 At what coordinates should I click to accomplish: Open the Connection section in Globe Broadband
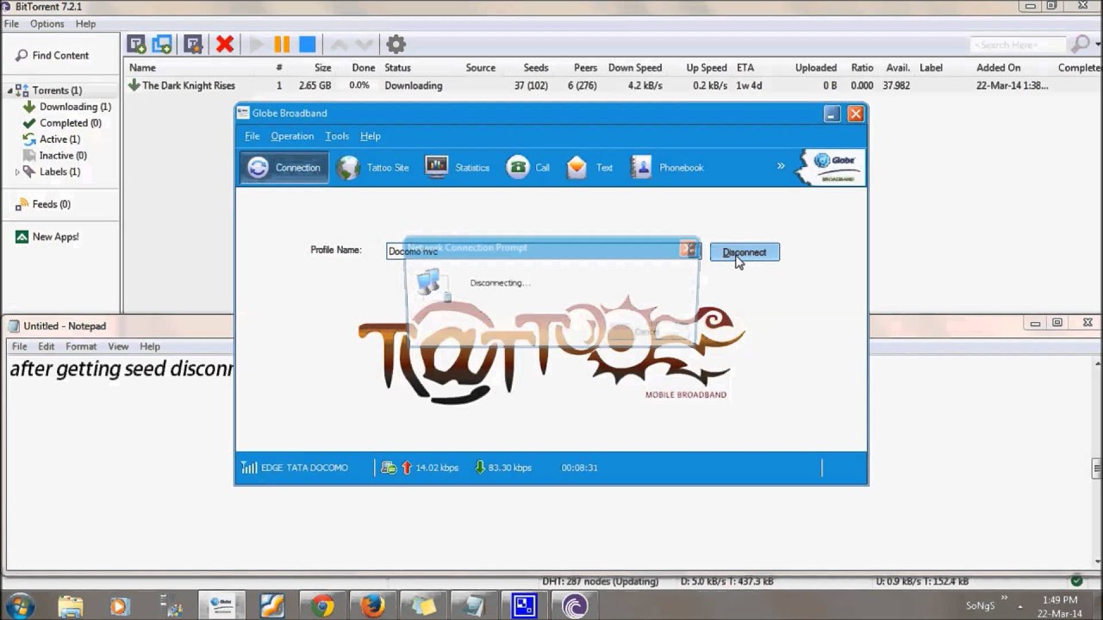pyautogui.click(x=284, y=168)
